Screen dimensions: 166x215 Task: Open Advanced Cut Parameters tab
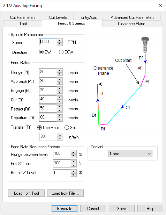coord(132,17)
